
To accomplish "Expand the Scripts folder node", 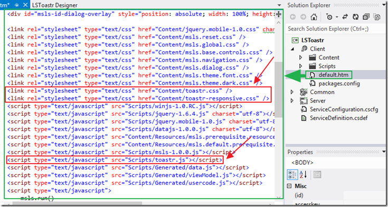I will 301,66.
